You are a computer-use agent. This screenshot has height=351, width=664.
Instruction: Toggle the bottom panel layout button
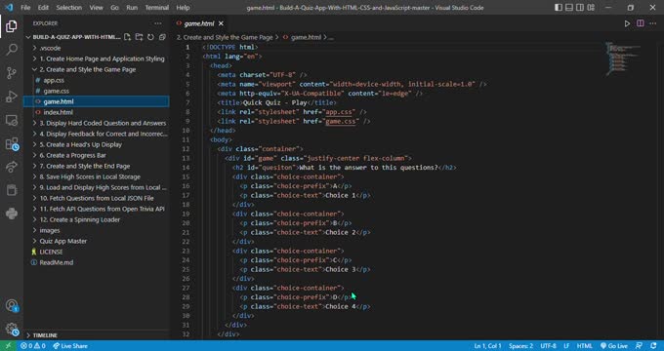(x=569, y=7)
